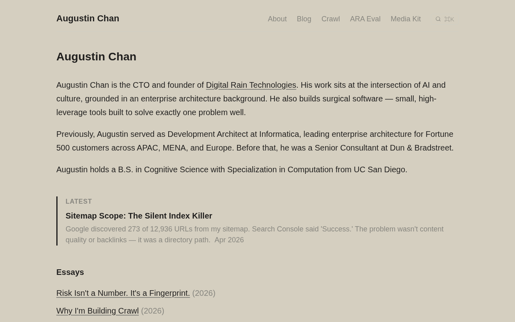515x322 pixels.
Task: Open the Sitemap Scope: The Silent Index Killer post
Action: click(139, 216)
